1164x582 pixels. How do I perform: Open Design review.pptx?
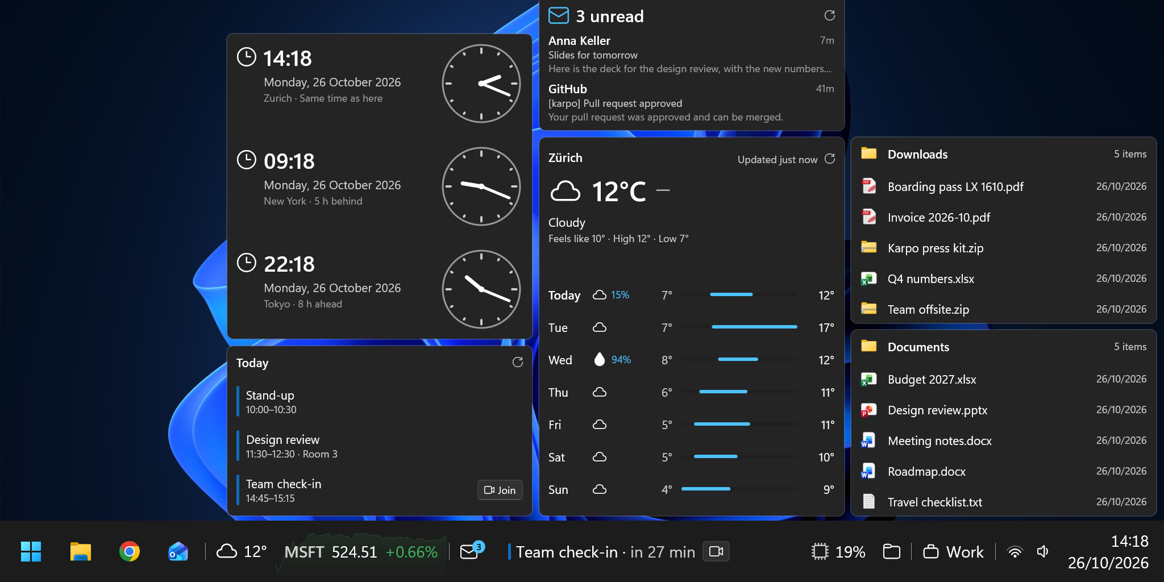pos(1003,410)
